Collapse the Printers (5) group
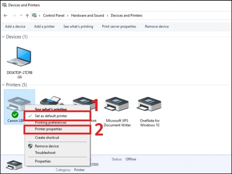The height and width of the screenshot is (174, 232). (x=3, y=85)
